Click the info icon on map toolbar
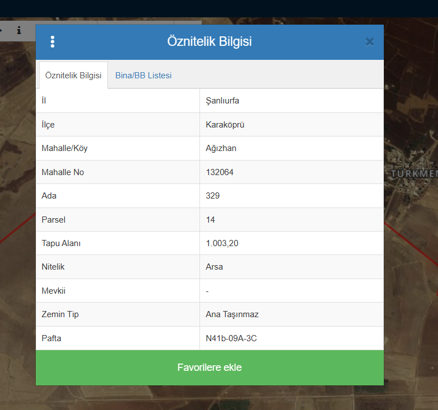 click(18, 30)
